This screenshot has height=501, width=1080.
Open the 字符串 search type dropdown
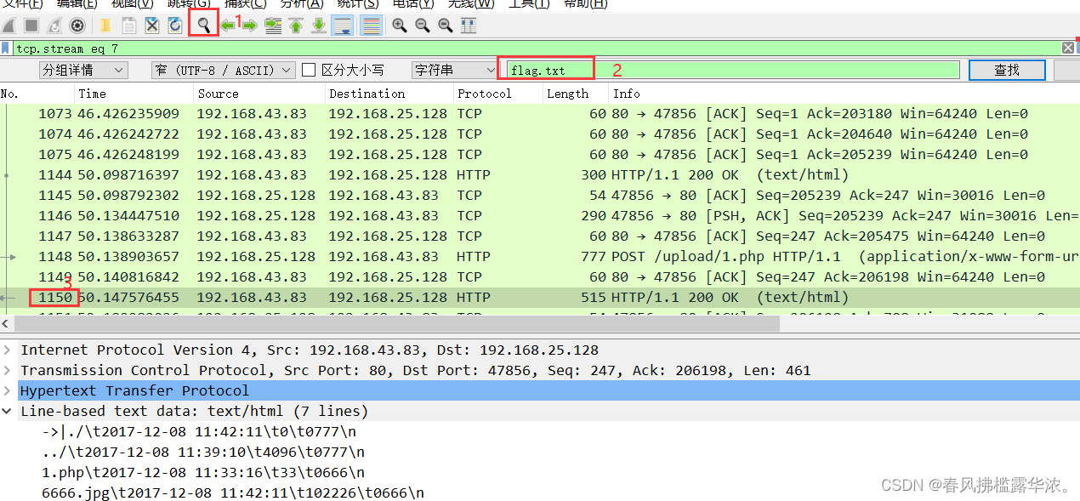tap(455, 70)
